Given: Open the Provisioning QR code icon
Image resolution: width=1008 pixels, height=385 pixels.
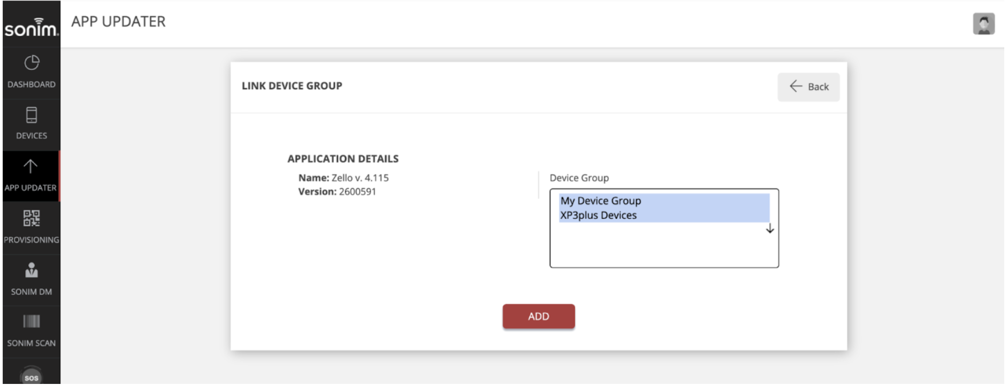Looking at the screenshot, I should [x=32, y=218].
